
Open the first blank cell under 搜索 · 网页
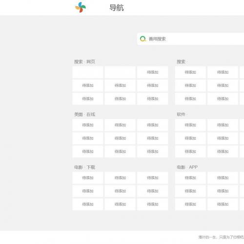(88, 72)
